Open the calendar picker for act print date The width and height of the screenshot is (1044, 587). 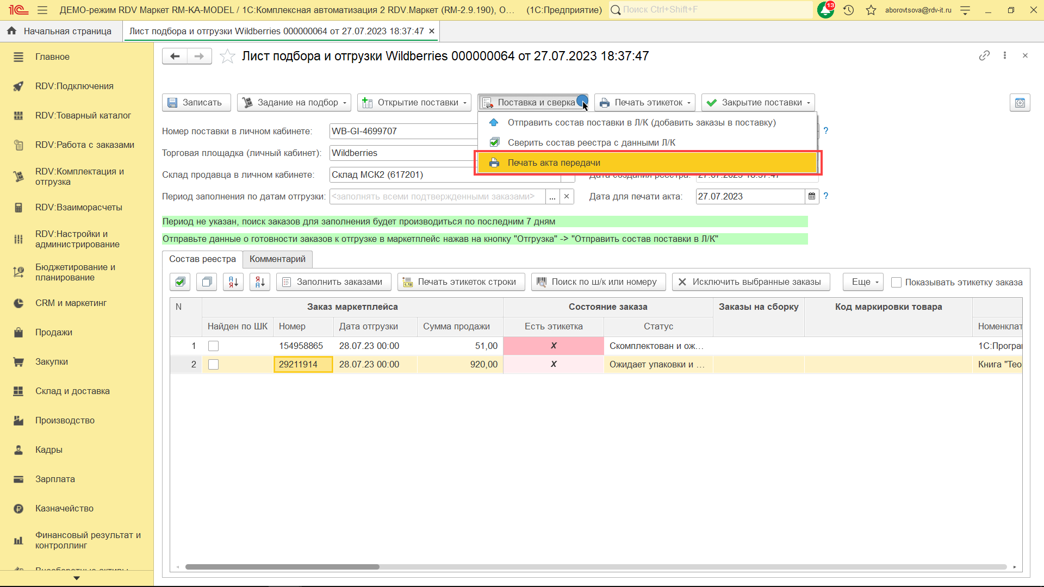pos(812,196)
